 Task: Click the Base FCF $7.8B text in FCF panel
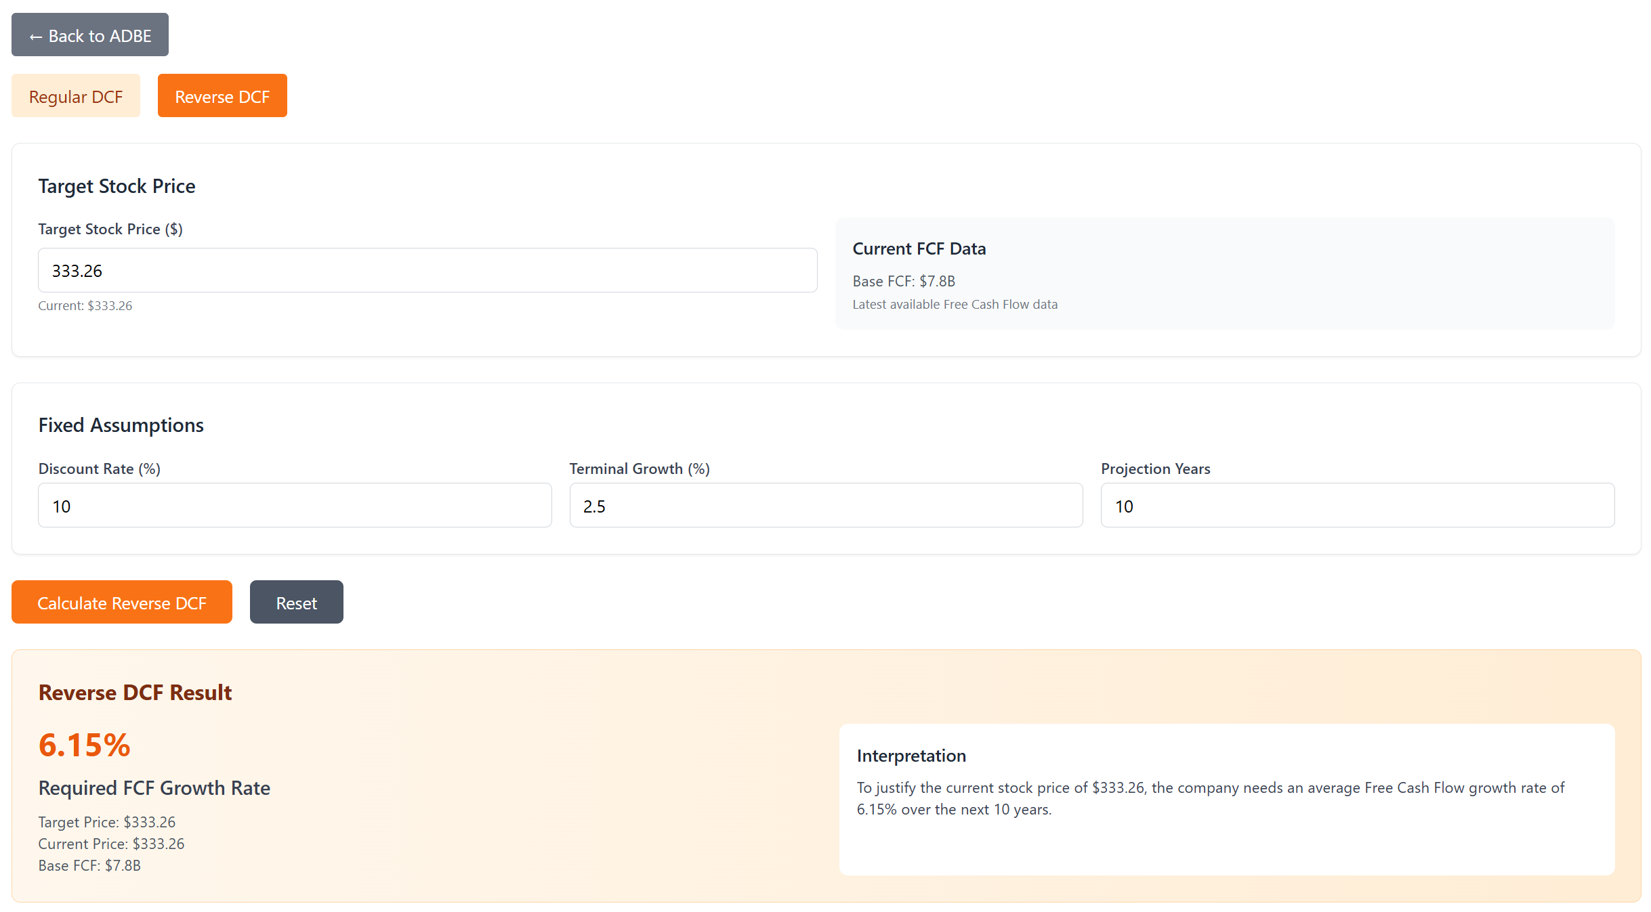click(904, 281)
